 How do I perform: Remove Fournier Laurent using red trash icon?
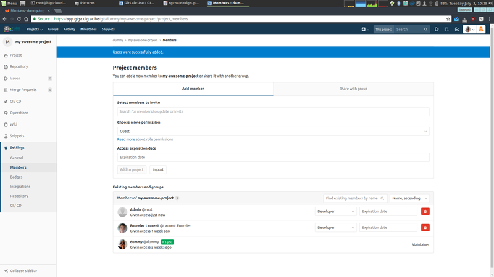tap(425, 227)
